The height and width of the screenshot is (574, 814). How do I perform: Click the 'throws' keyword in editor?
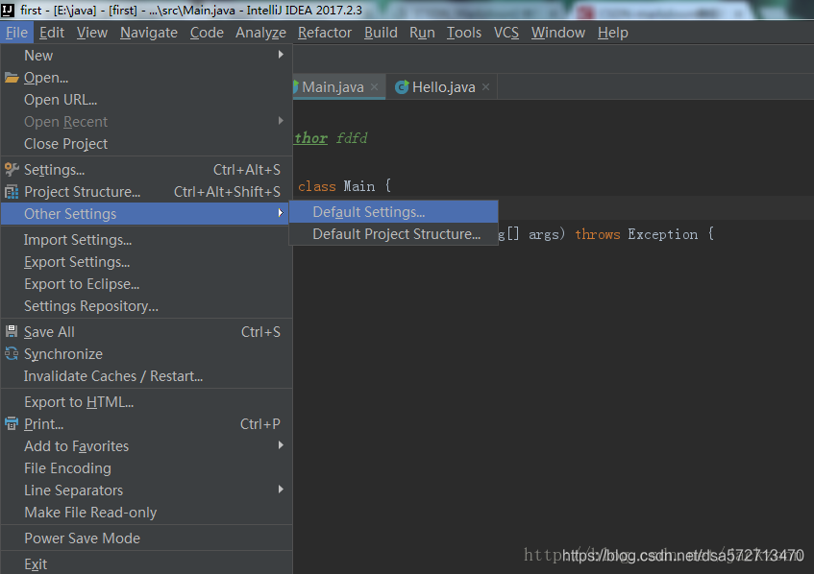(598, 234)
